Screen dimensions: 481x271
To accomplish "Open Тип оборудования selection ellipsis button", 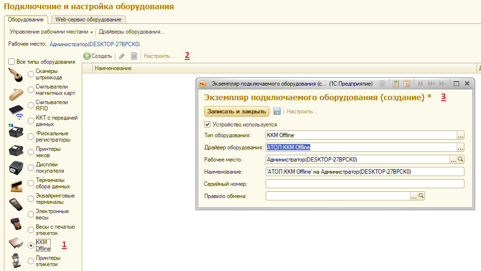I will (461, 135).
